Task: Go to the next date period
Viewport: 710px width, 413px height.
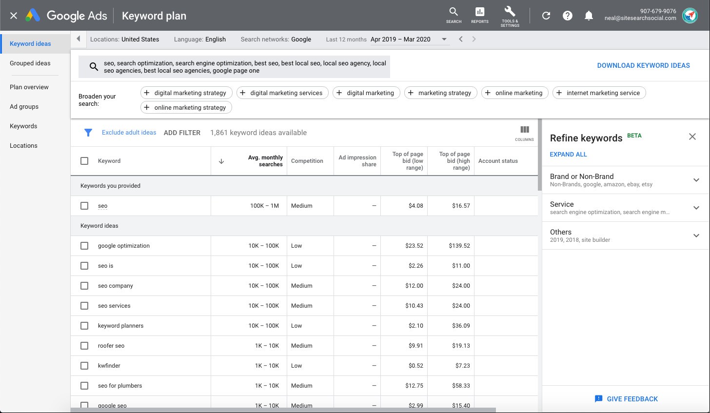Action: [473, 39]
